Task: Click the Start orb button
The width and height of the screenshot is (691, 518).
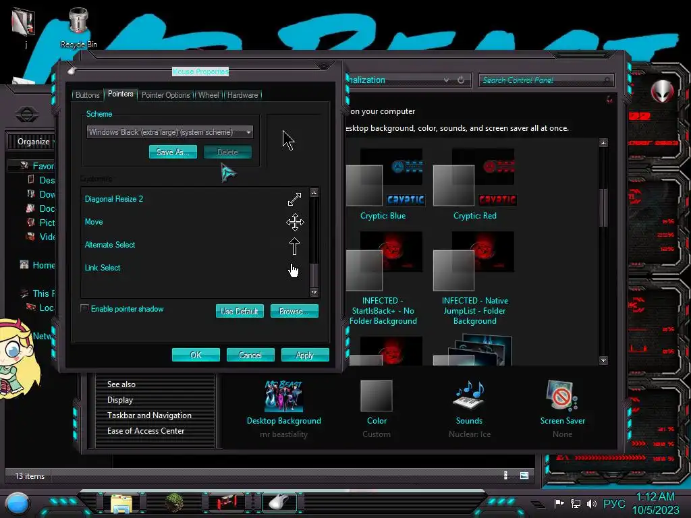Action: point(18,504)
